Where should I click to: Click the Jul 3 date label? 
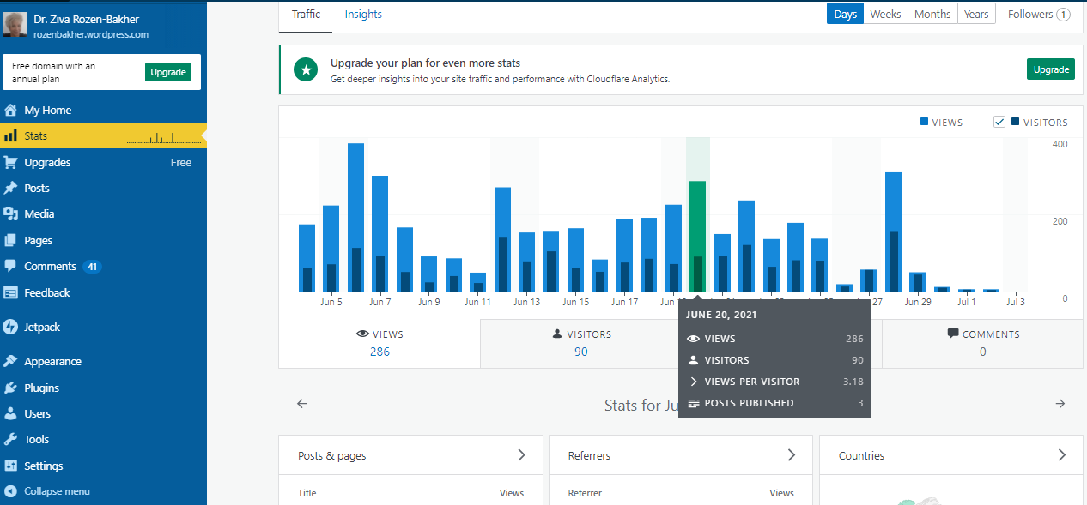[x=1016, y=302]
